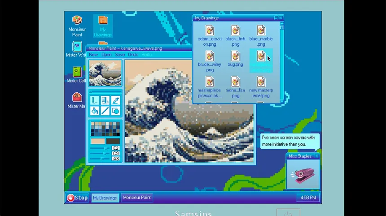The width and height of the screenshot is (386, 216).
Task: Select the beige primary color swatch
Action: tap(97, 141)
